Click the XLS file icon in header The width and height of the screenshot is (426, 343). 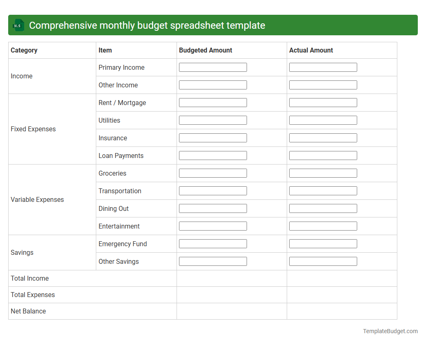(18, 25)
